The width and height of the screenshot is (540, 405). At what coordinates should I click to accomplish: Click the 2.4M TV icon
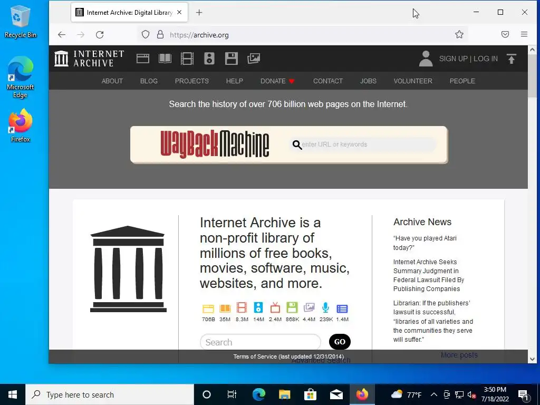point(275,307)
